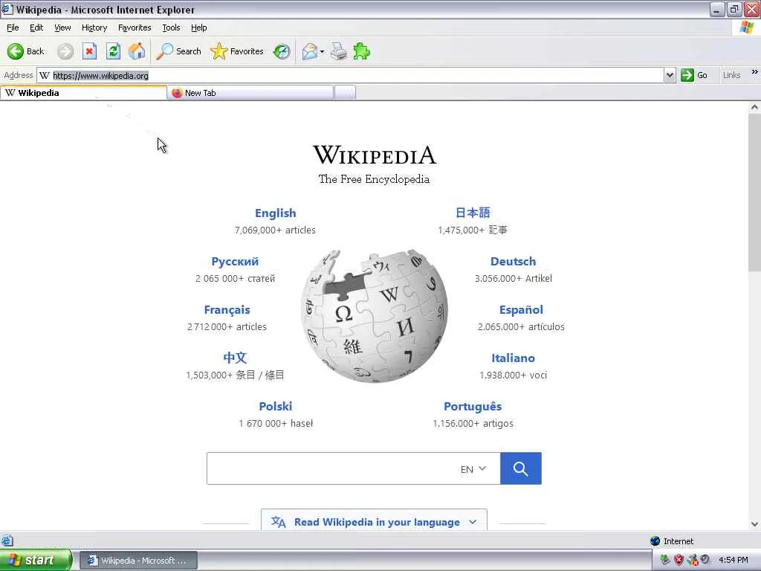The height and width of the screenshot is (571, 761).
Task: Expand the Links toolbar chevron
Action: [754, 72]
